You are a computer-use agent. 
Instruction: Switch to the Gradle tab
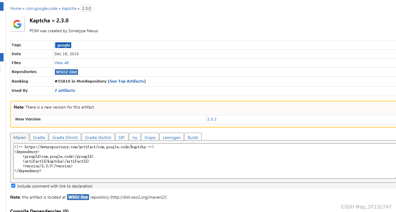tap(39, 137)
